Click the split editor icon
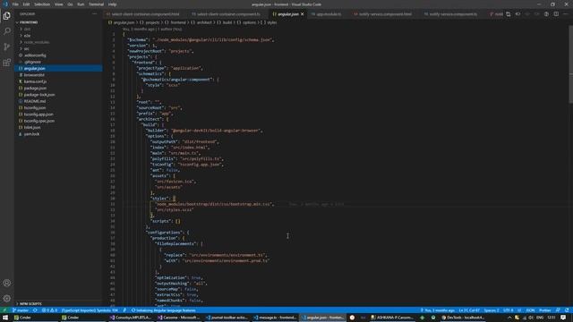The height and width of the screenshot is (322, 573). pyautogui.click(x=556, y=14)
